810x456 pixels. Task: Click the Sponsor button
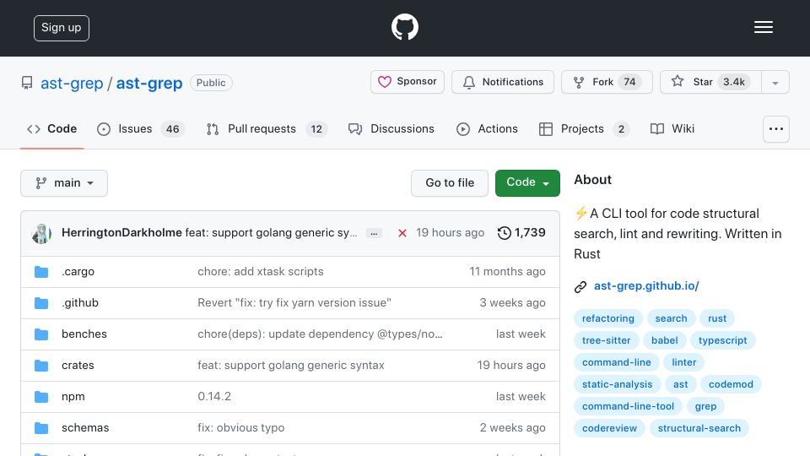(x=407, y=82)
